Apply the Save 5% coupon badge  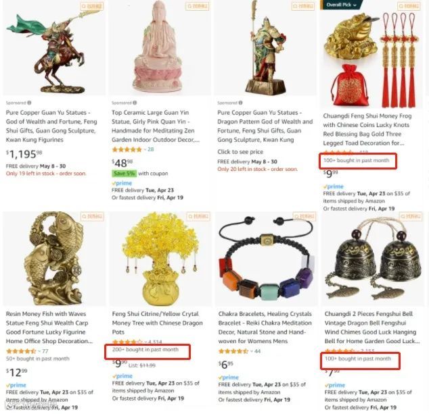[124, 174]
